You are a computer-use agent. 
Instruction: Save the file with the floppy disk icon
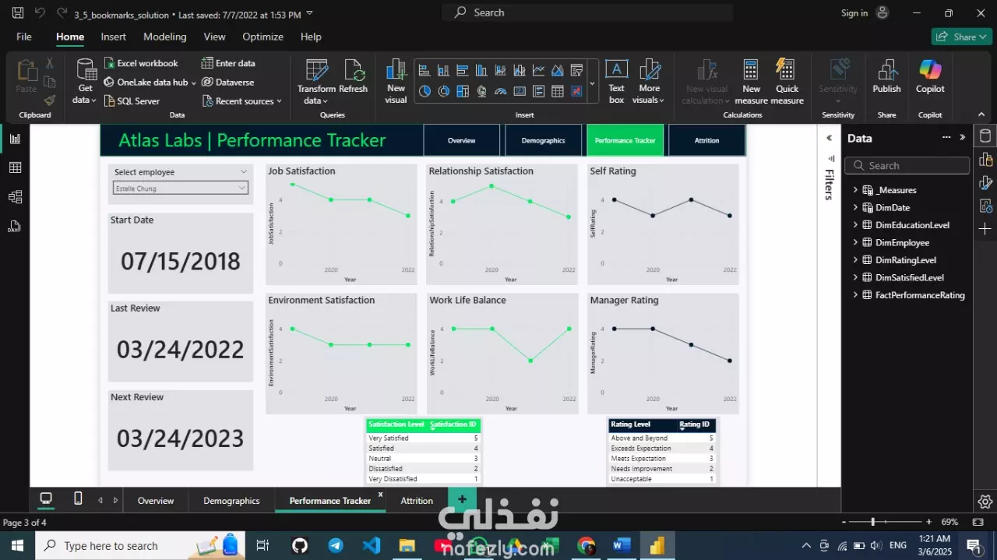pyautogui.click(x=18, y=13)
